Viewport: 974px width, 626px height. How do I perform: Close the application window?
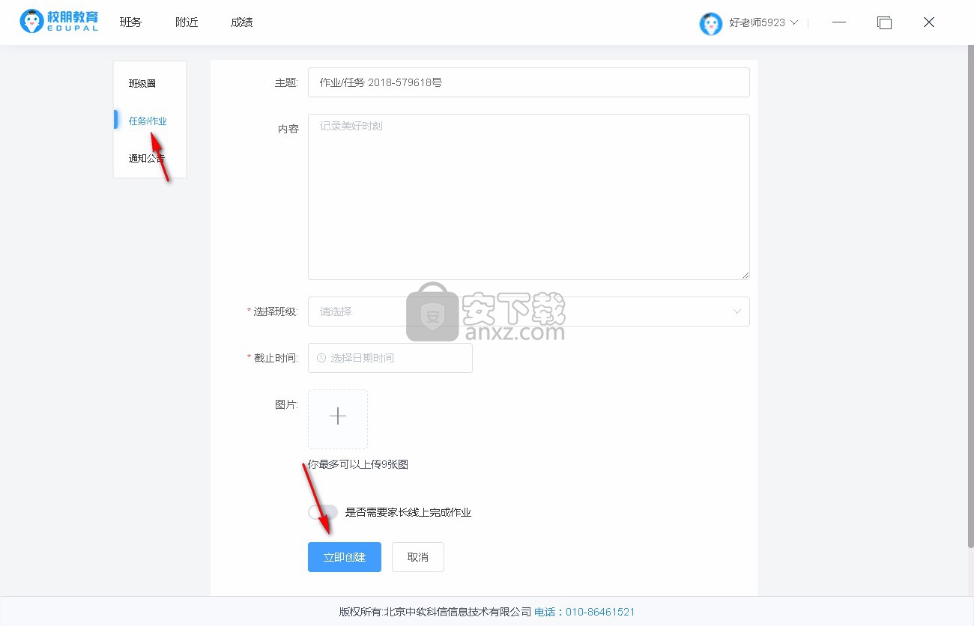(929, 22)
